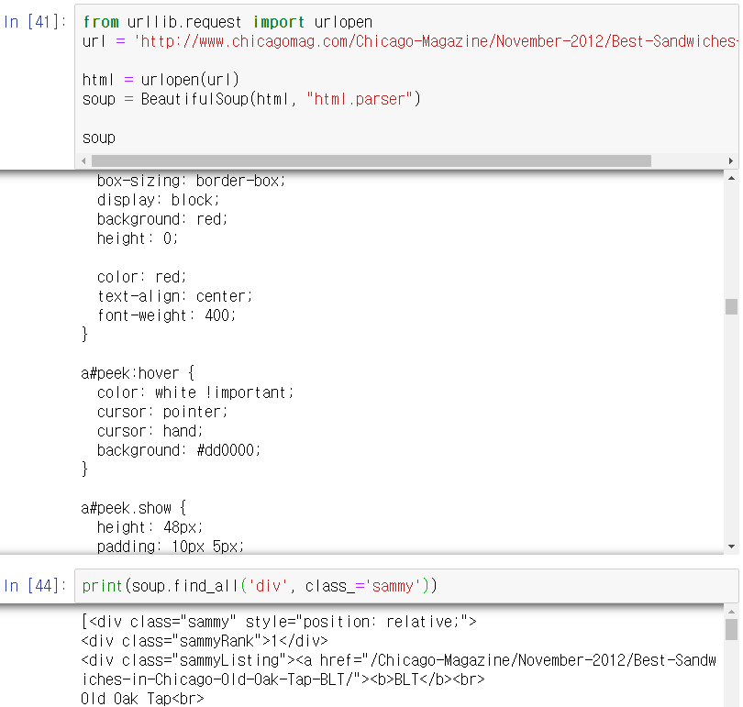This screenshot has width=743, height=707.
Task: Click 'height: 0;' output line
Action: click(138, 238)
